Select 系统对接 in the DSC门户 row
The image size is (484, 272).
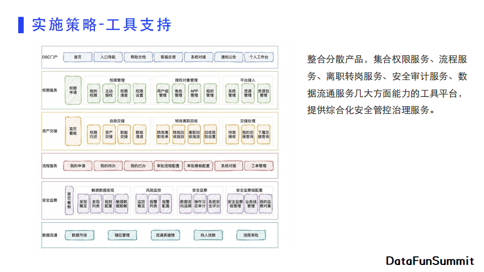199,57
